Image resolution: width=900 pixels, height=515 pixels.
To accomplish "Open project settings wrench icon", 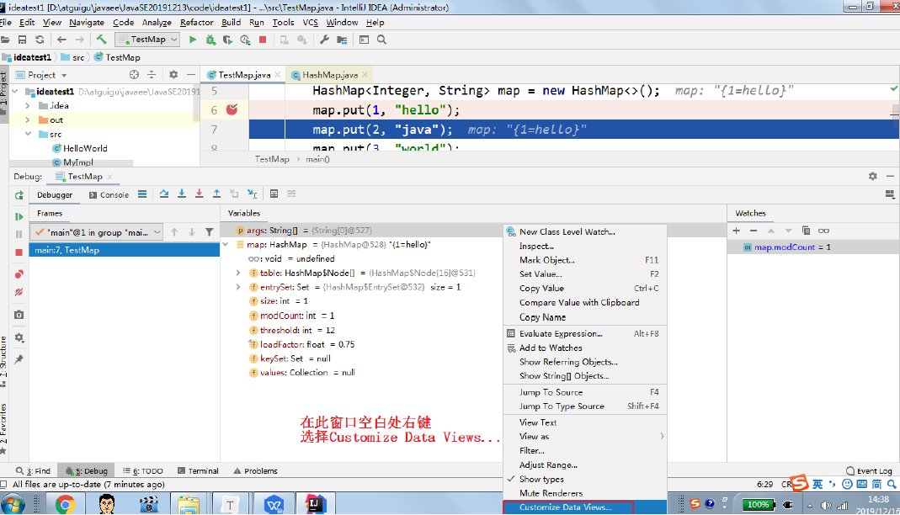I will [x=324, y=40].
